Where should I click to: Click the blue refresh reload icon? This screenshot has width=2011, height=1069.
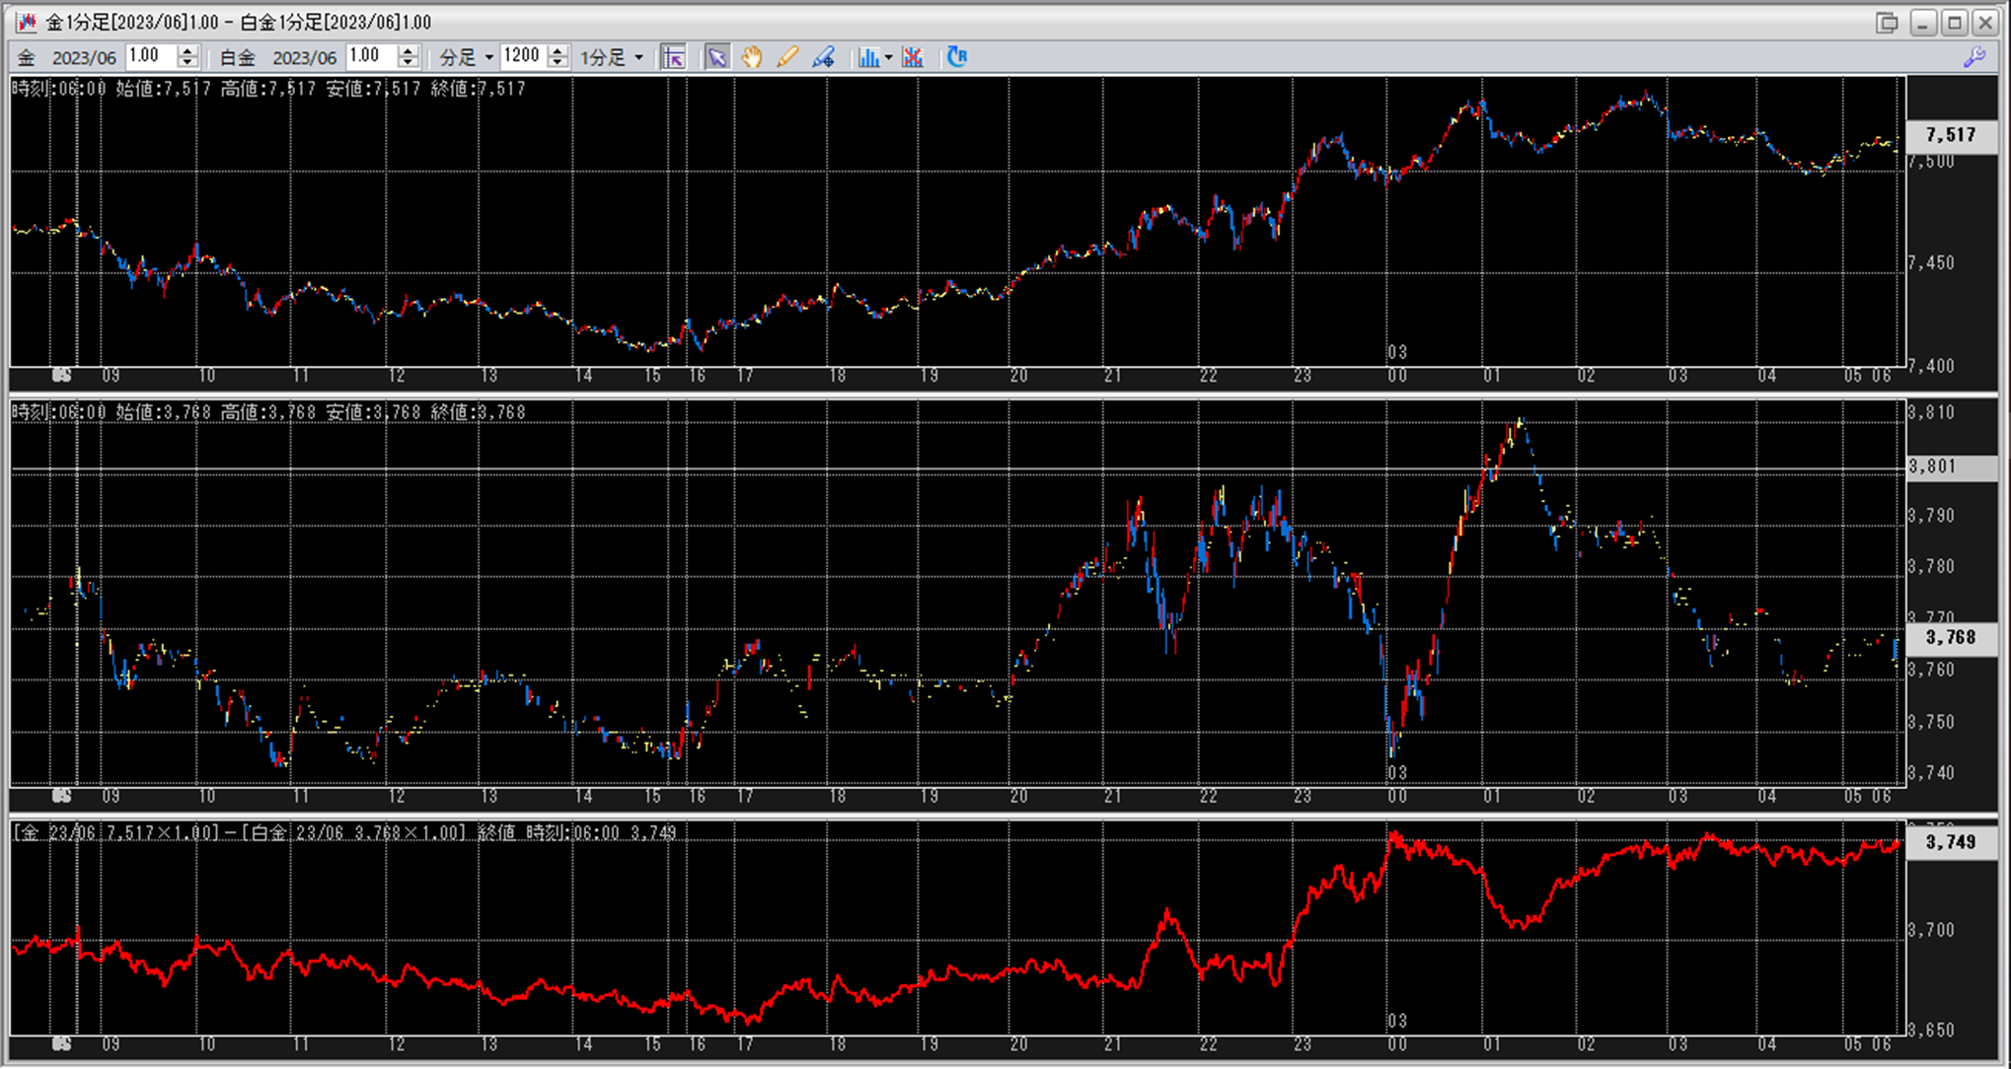pos(956,57)
